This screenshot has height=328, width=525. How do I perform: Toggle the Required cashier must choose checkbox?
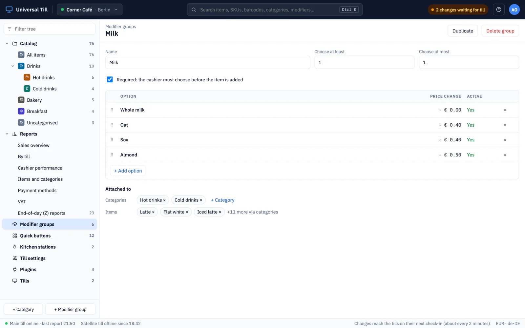(110, 79)
